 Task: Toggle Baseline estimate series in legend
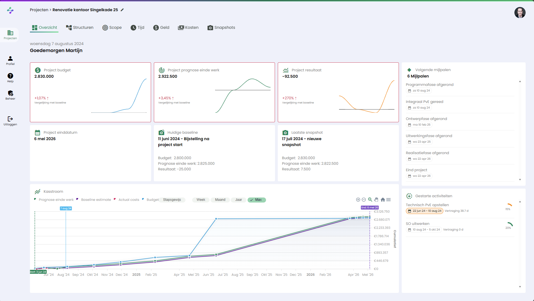[x=96, y=200]
